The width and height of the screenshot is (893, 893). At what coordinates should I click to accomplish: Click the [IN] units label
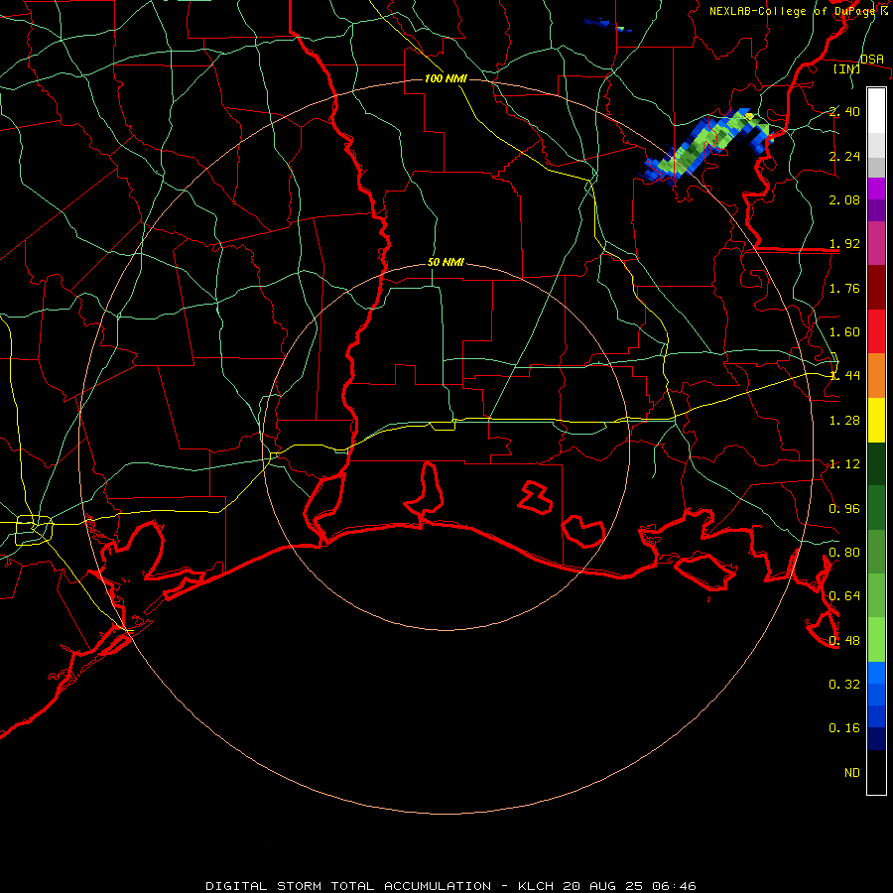[x=847, y=68]
